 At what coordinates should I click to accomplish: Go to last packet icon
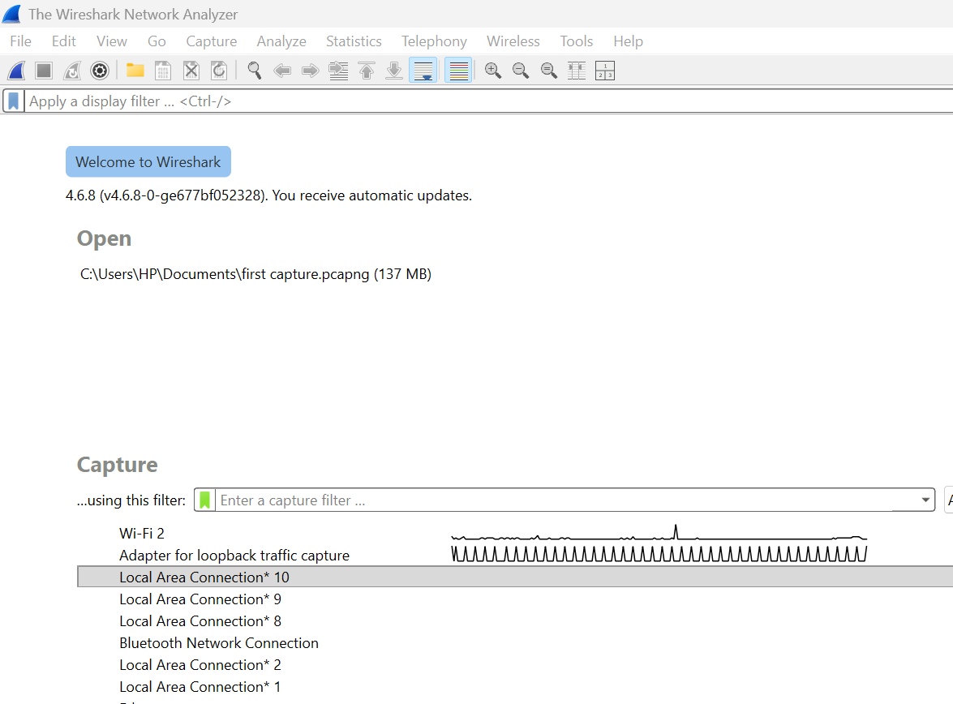pos(394,71)
